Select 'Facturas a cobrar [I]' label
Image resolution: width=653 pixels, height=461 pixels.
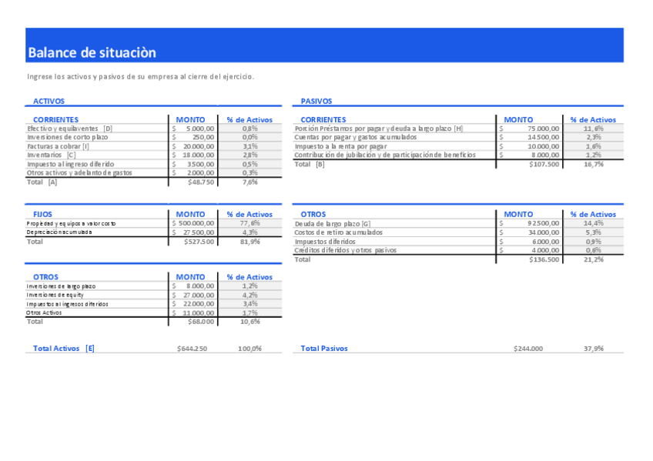click(58, 146)
